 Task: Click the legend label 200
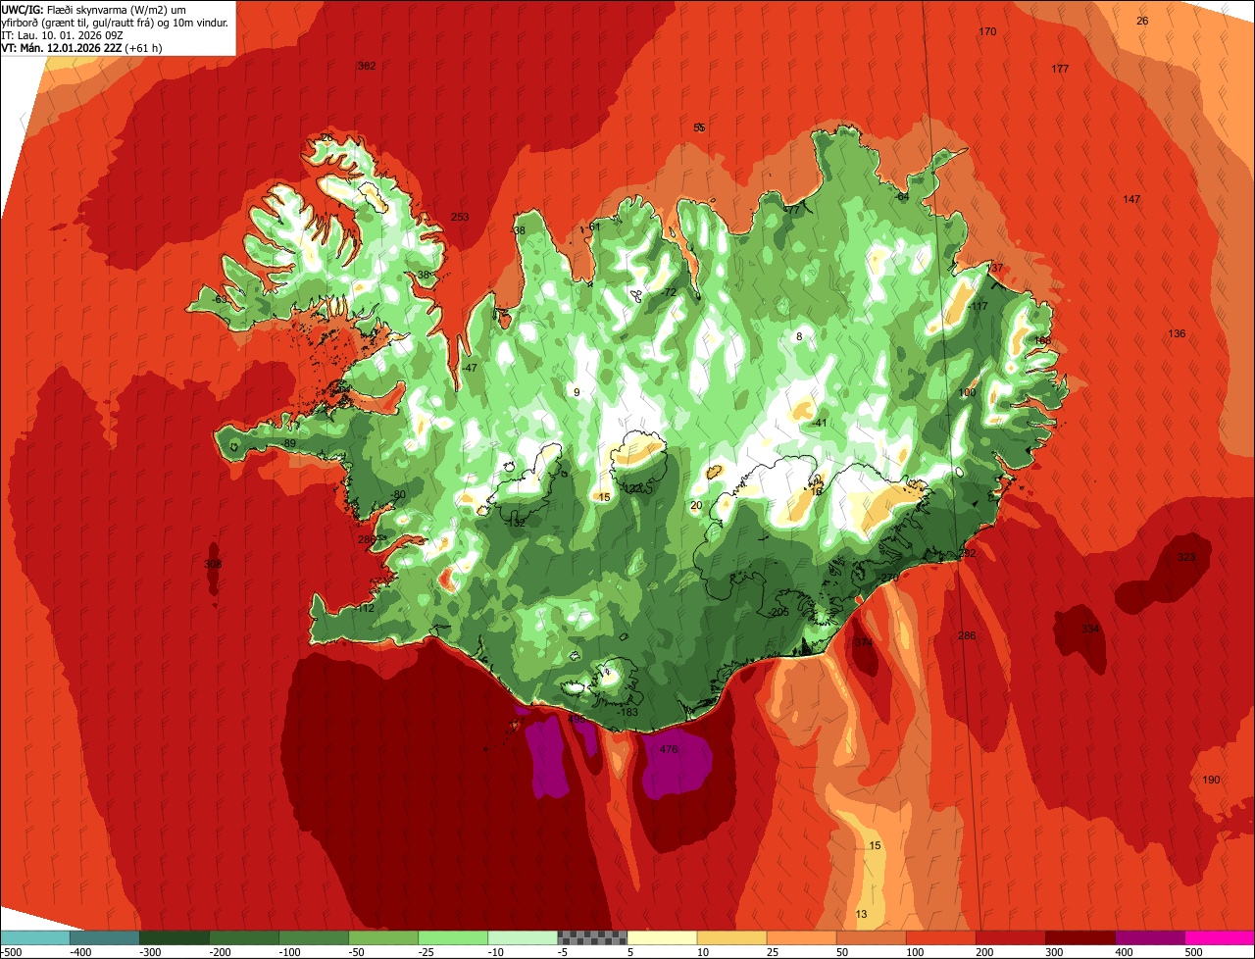[x=986, y=952]
